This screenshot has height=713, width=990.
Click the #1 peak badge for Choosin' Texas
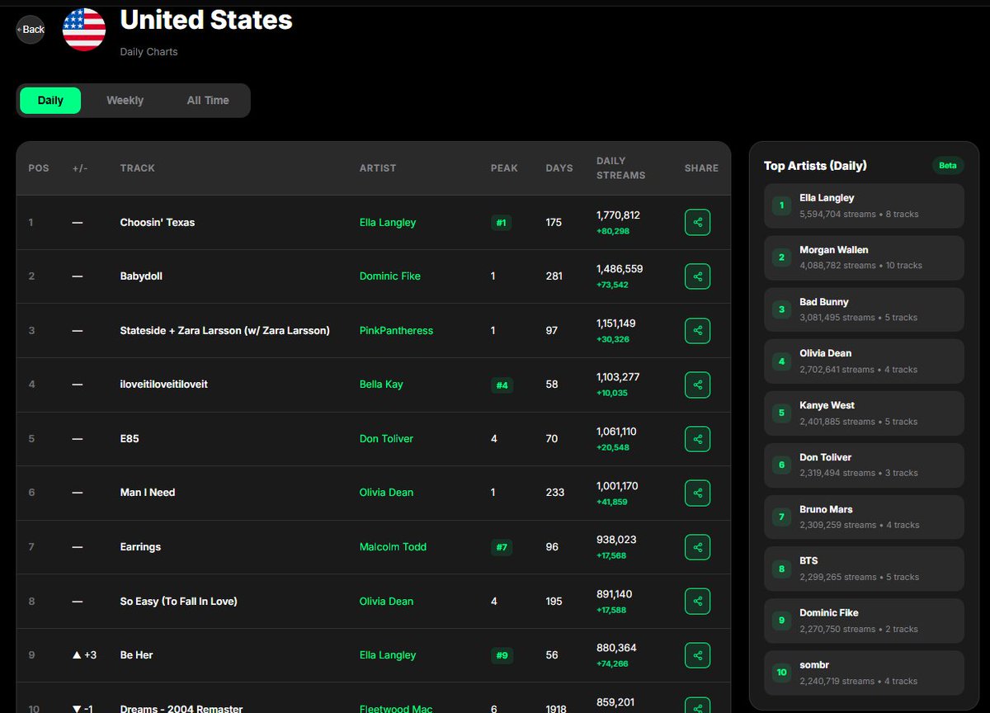(x=501, y=222)
